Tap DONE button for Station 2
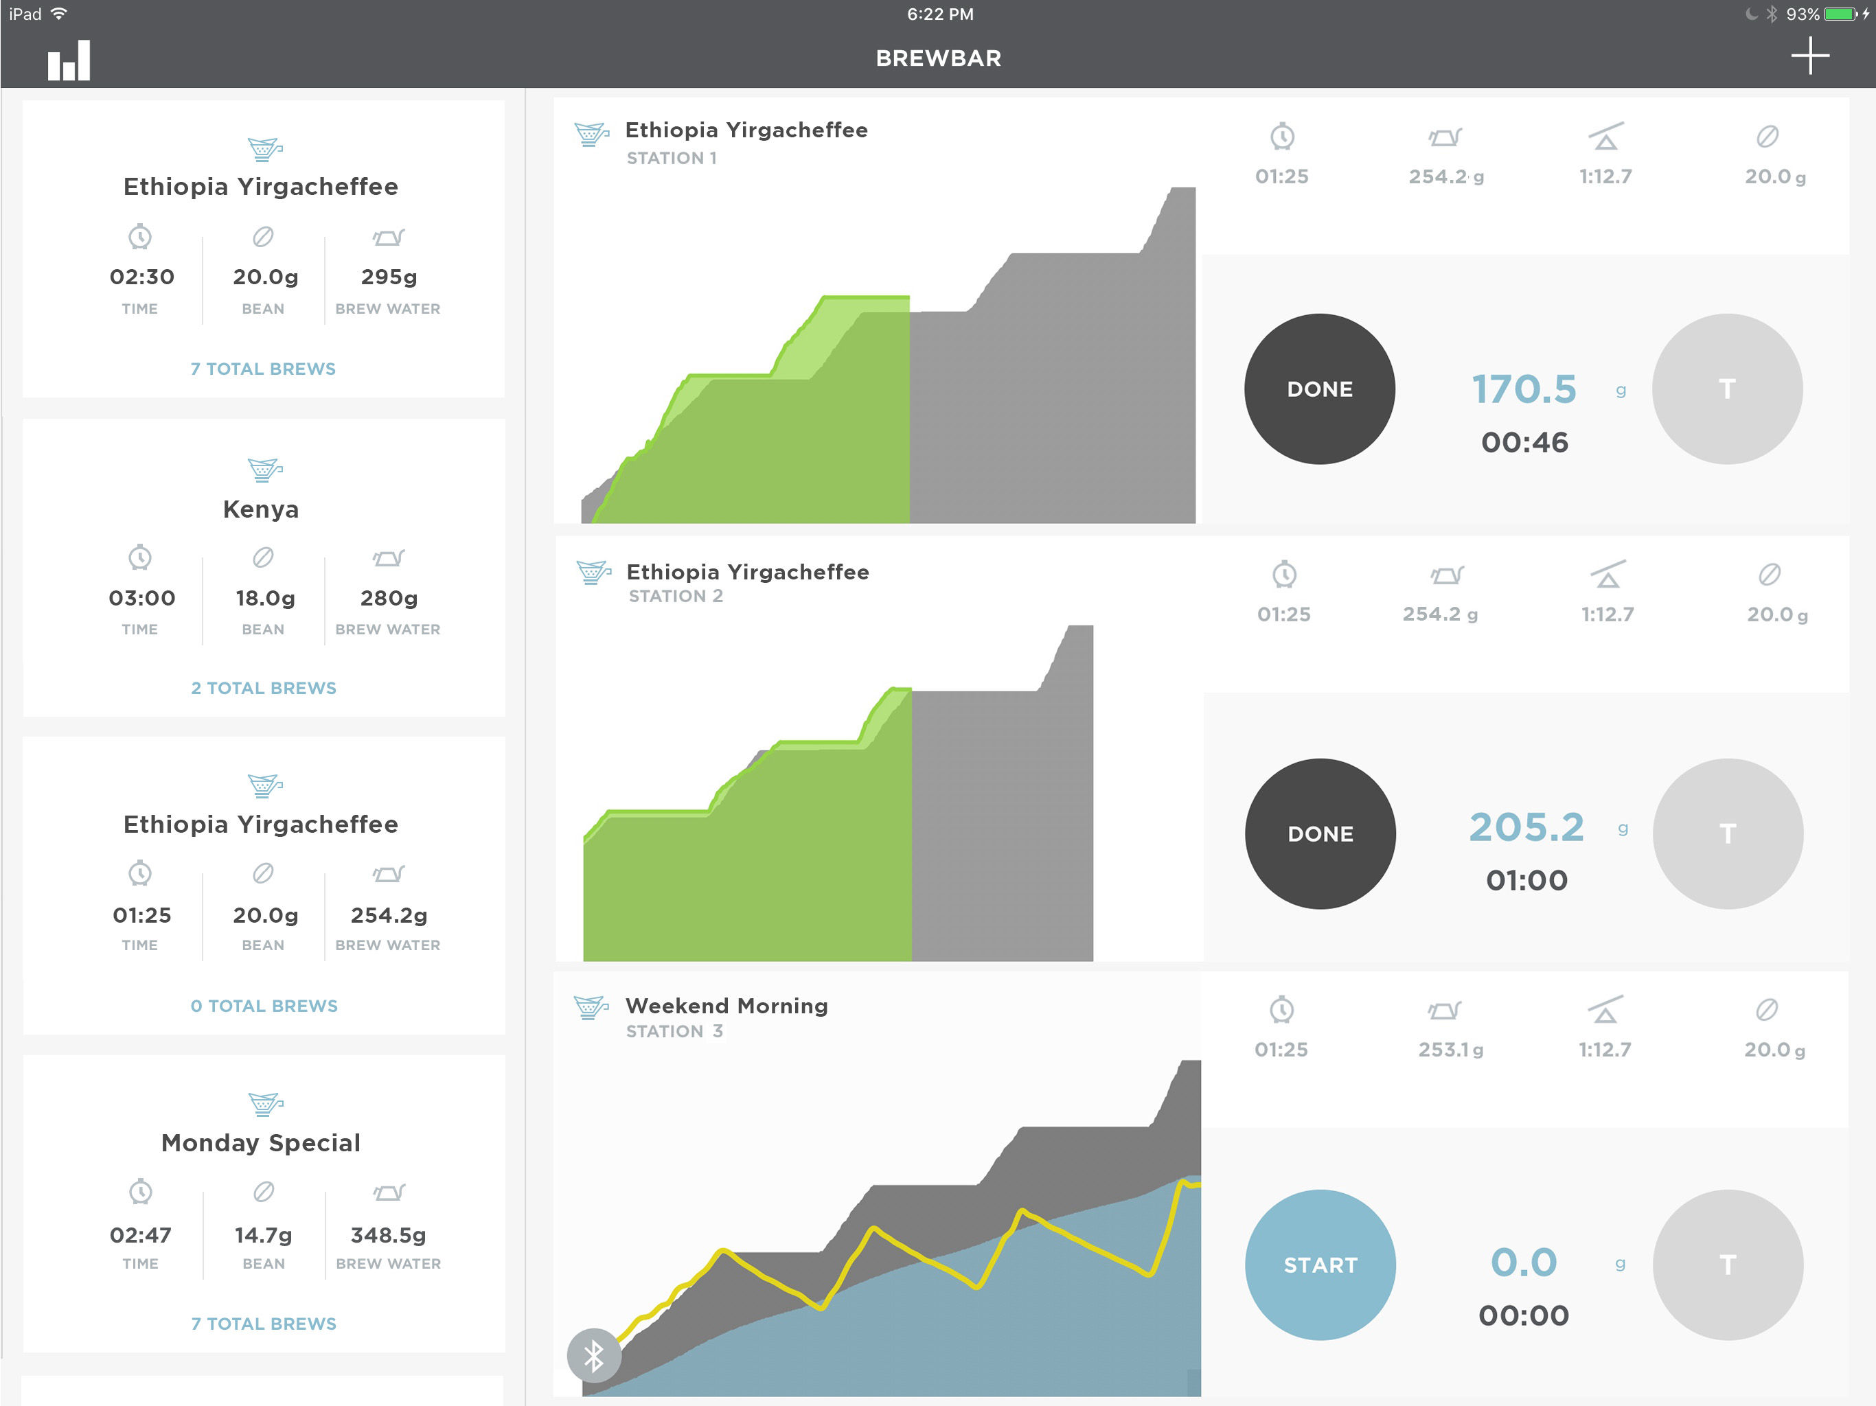 (x=1320, y=833)
